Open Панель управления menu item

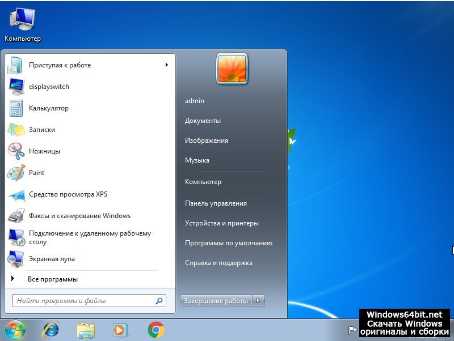point(216,203)
